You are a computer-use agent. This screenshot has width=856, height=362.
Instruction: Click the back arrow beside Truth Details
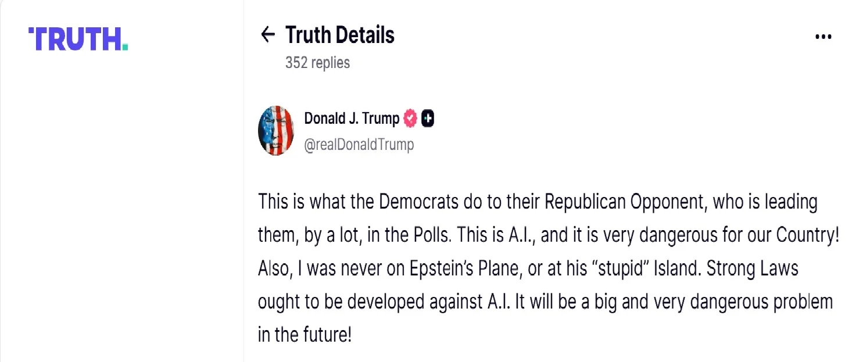[267, 34]
